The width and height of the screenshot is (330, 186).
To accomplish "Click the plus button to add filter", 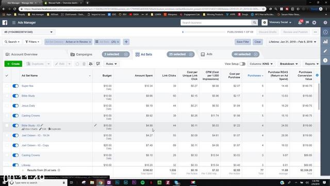I will pyautogui.click(x=126, y=42).
